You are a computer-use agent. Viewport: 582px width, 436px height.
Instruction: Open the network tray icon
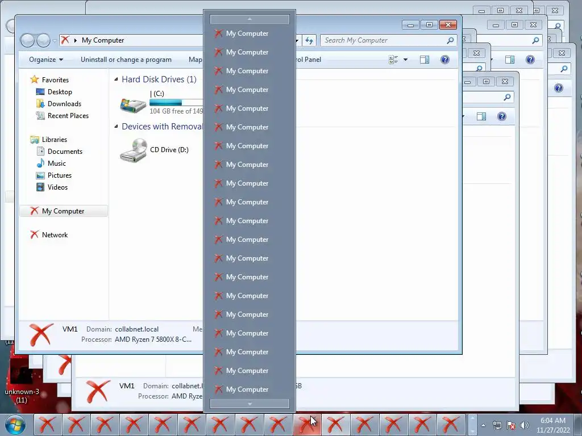coord(497,425)
